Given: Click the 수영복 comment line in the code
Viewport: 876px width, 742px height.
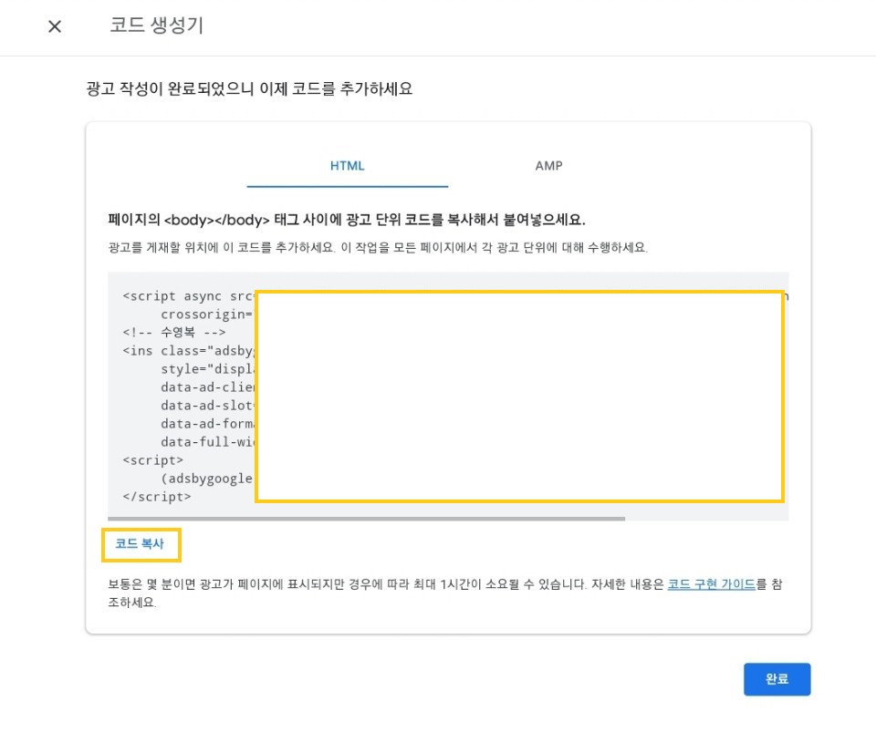Looking at the screenshot, I should (155, 333).
